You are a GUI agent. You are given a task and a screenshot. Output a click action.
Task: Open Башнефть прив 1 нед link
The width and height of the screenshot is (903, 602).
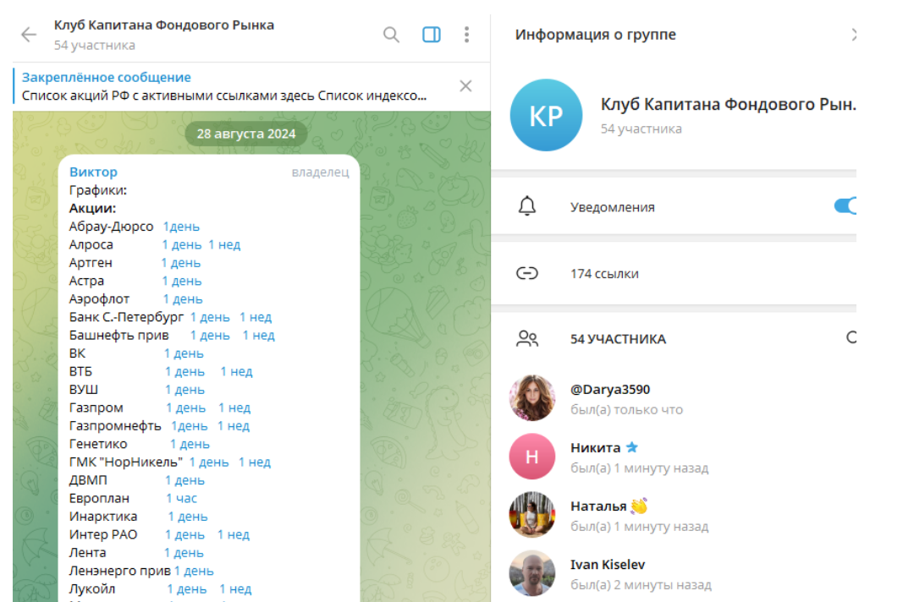[258, 336]
